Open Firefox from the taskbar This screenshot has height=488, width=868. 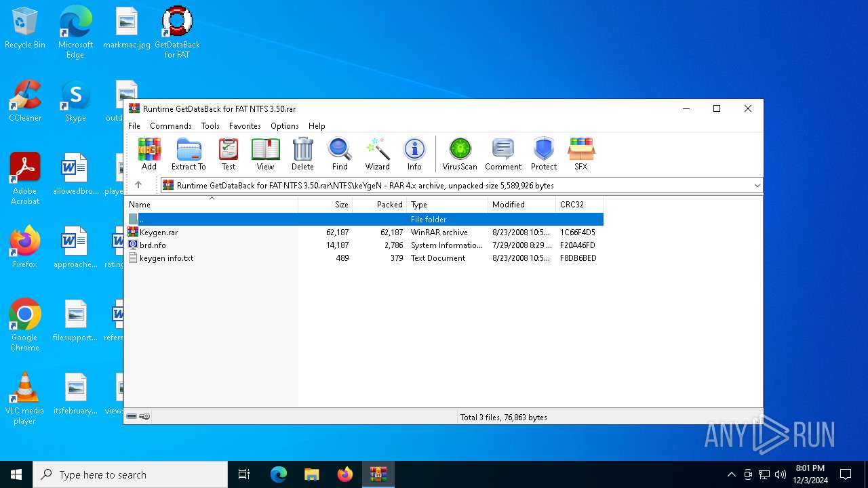coord(345,474)
